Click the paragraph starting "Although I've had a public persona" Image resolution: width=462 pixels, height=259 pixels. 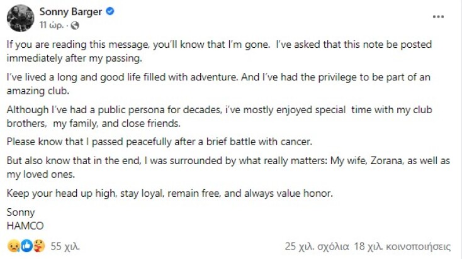220,118
